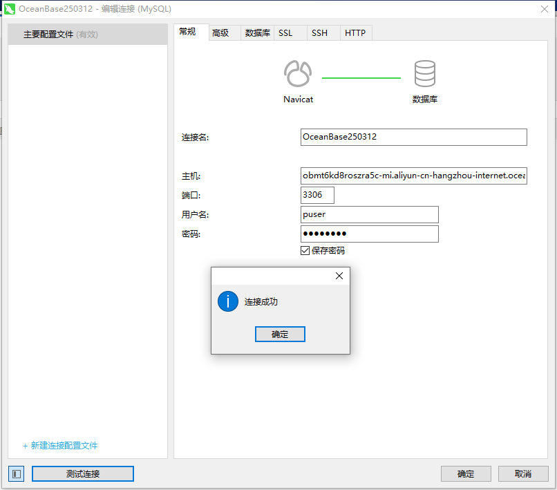
Task: Click the 端口 field showing 3306
Action: pyautogui.click(x=317, y=195)
